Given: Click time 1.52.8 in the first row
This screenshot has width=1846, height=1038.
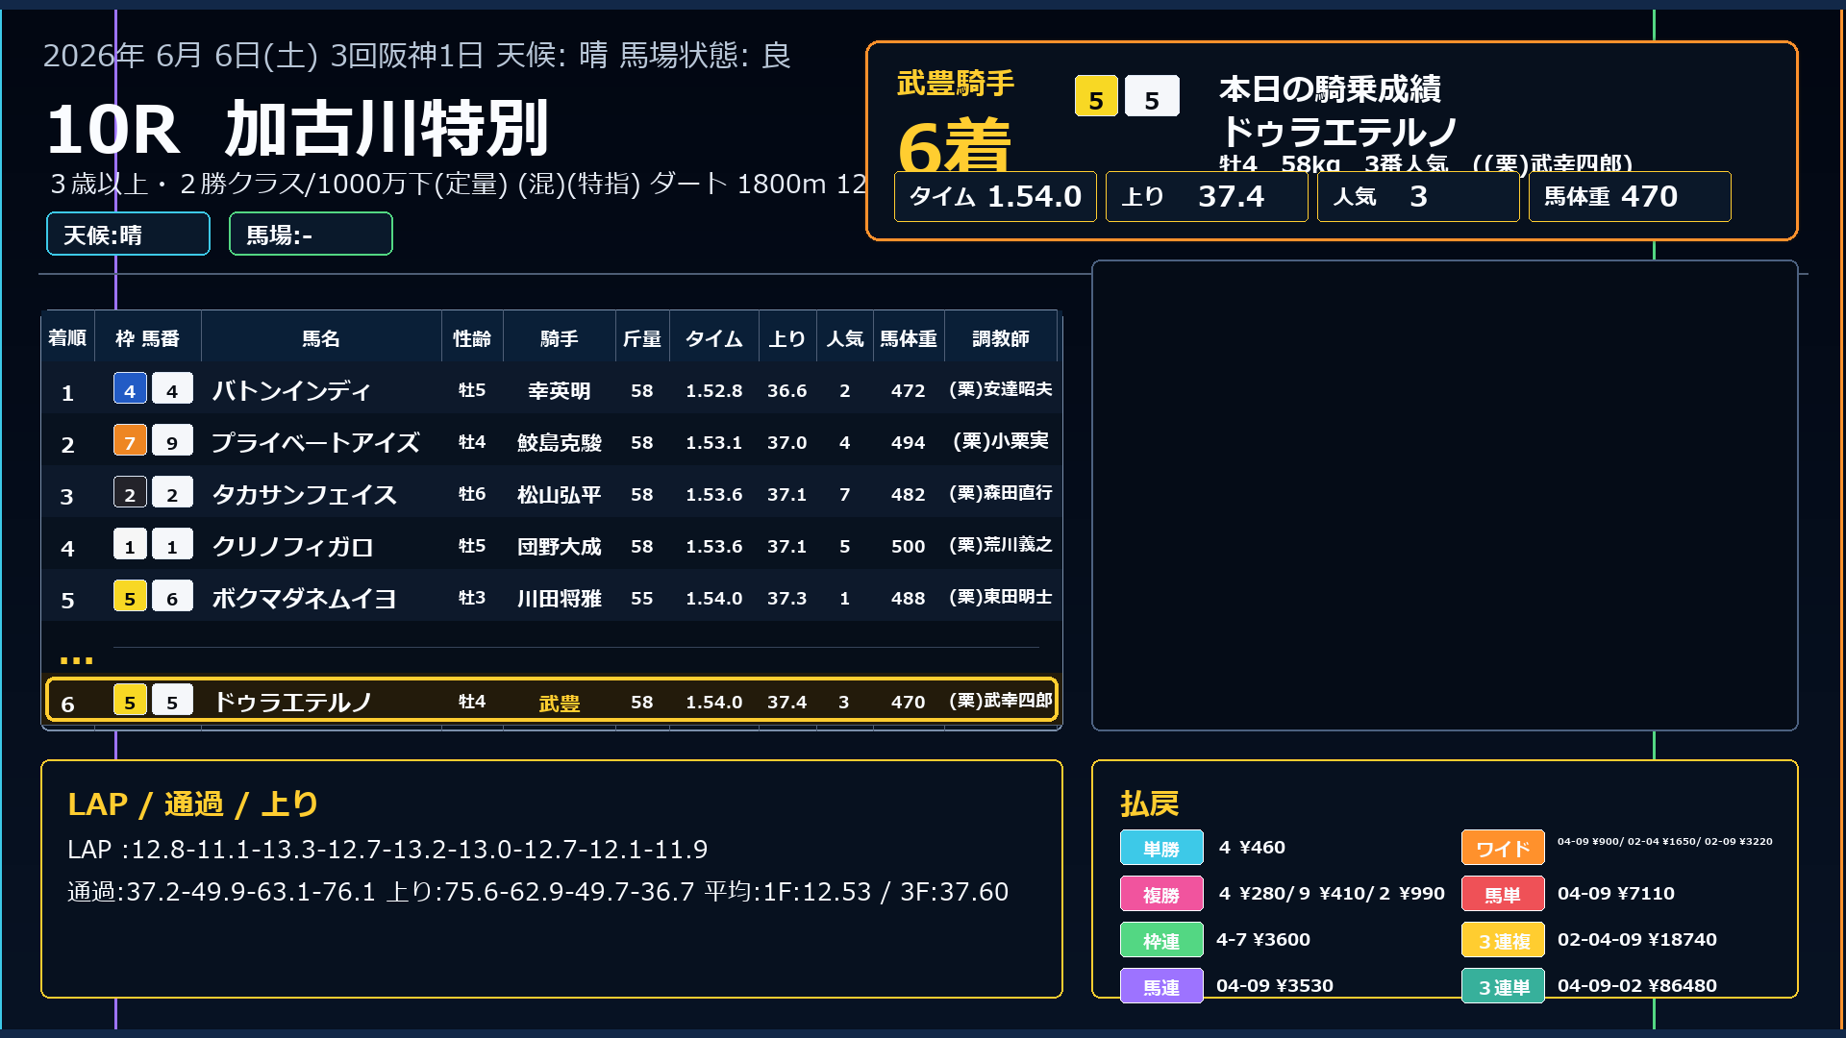Looking at the screenshot, I should pyautogui.click(x=714, y=390).
